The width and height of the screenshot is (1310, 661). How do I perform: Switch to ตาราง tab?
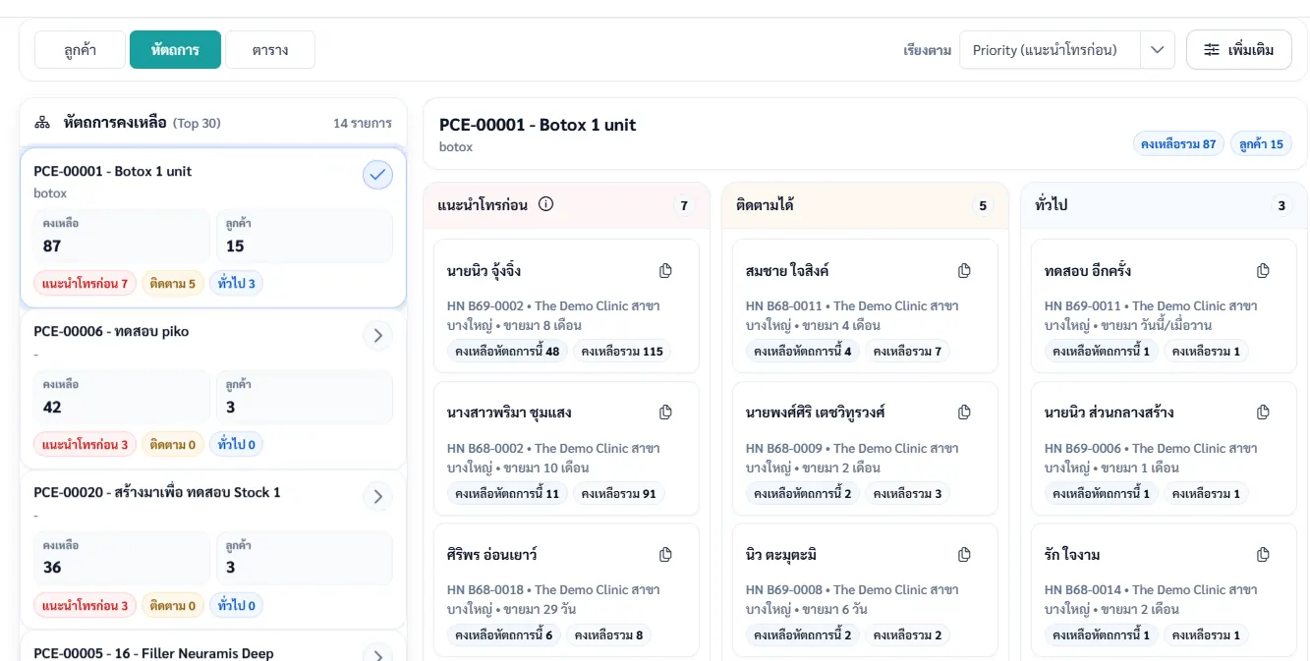pyautogui.click(x=270, y=50)
